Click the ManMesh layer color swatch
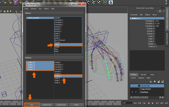 click(x=139, y=92)
